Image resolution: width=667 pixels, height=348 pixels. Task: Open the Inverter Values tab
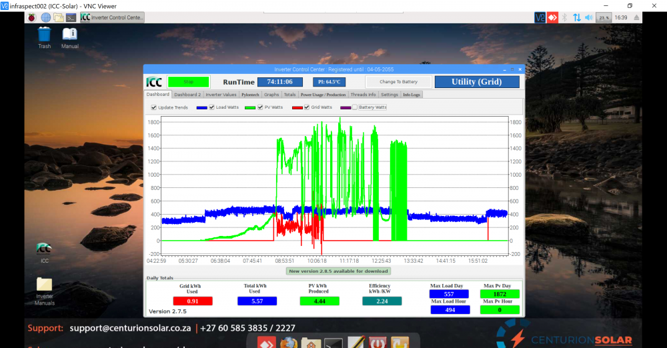(x=221, y=95)
